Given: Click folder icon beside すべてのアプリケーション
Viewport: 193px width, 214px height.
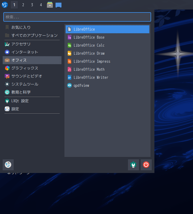Looking at the screenshot, I should pos(7,35).
